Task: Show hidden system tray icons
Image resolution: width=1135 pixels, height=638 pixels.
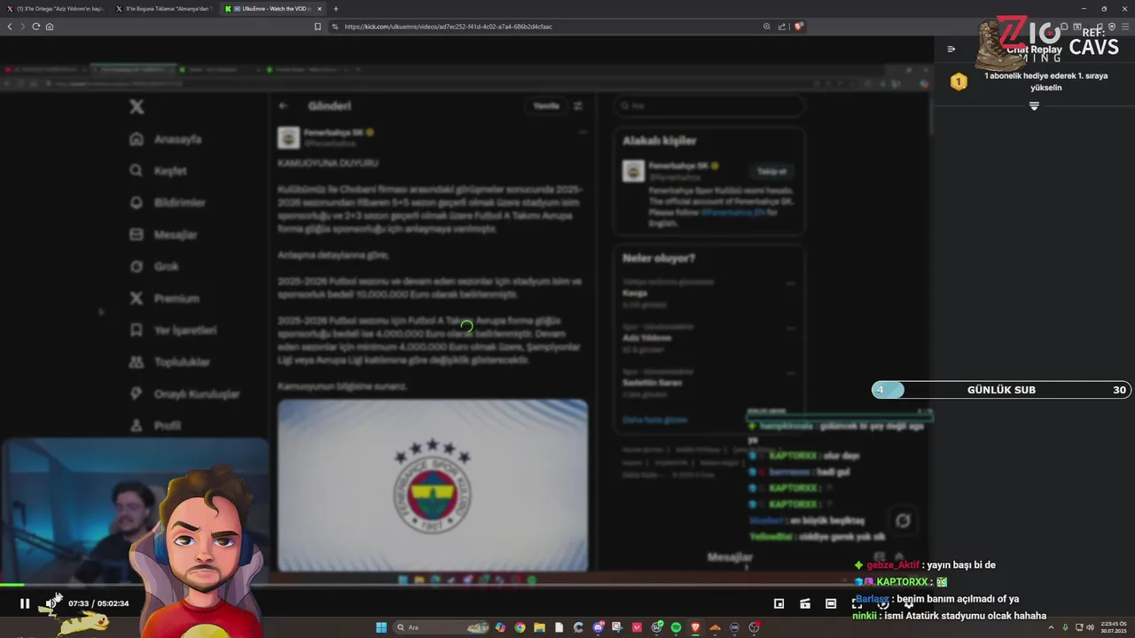Action: click(1051, 627)
